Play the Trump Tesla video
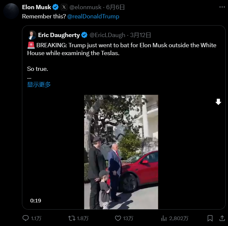Image resolution: width=228 pixels, height=226 pixels. (x=121, y=152)
